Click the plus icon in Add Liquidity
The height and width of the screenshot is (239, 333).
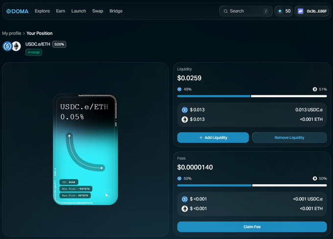click(201, 138)
